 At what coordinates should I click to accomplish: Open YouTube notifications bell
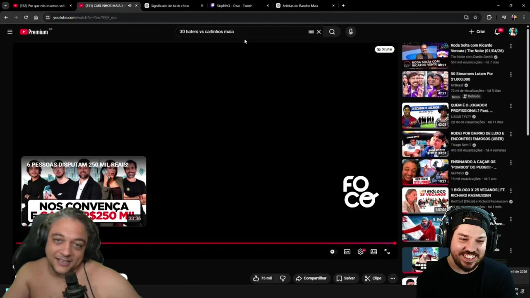498,32
